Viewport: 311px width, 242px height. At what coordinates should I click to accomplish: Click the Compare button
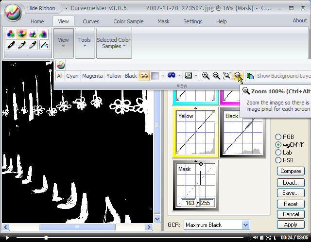(291, 171)
